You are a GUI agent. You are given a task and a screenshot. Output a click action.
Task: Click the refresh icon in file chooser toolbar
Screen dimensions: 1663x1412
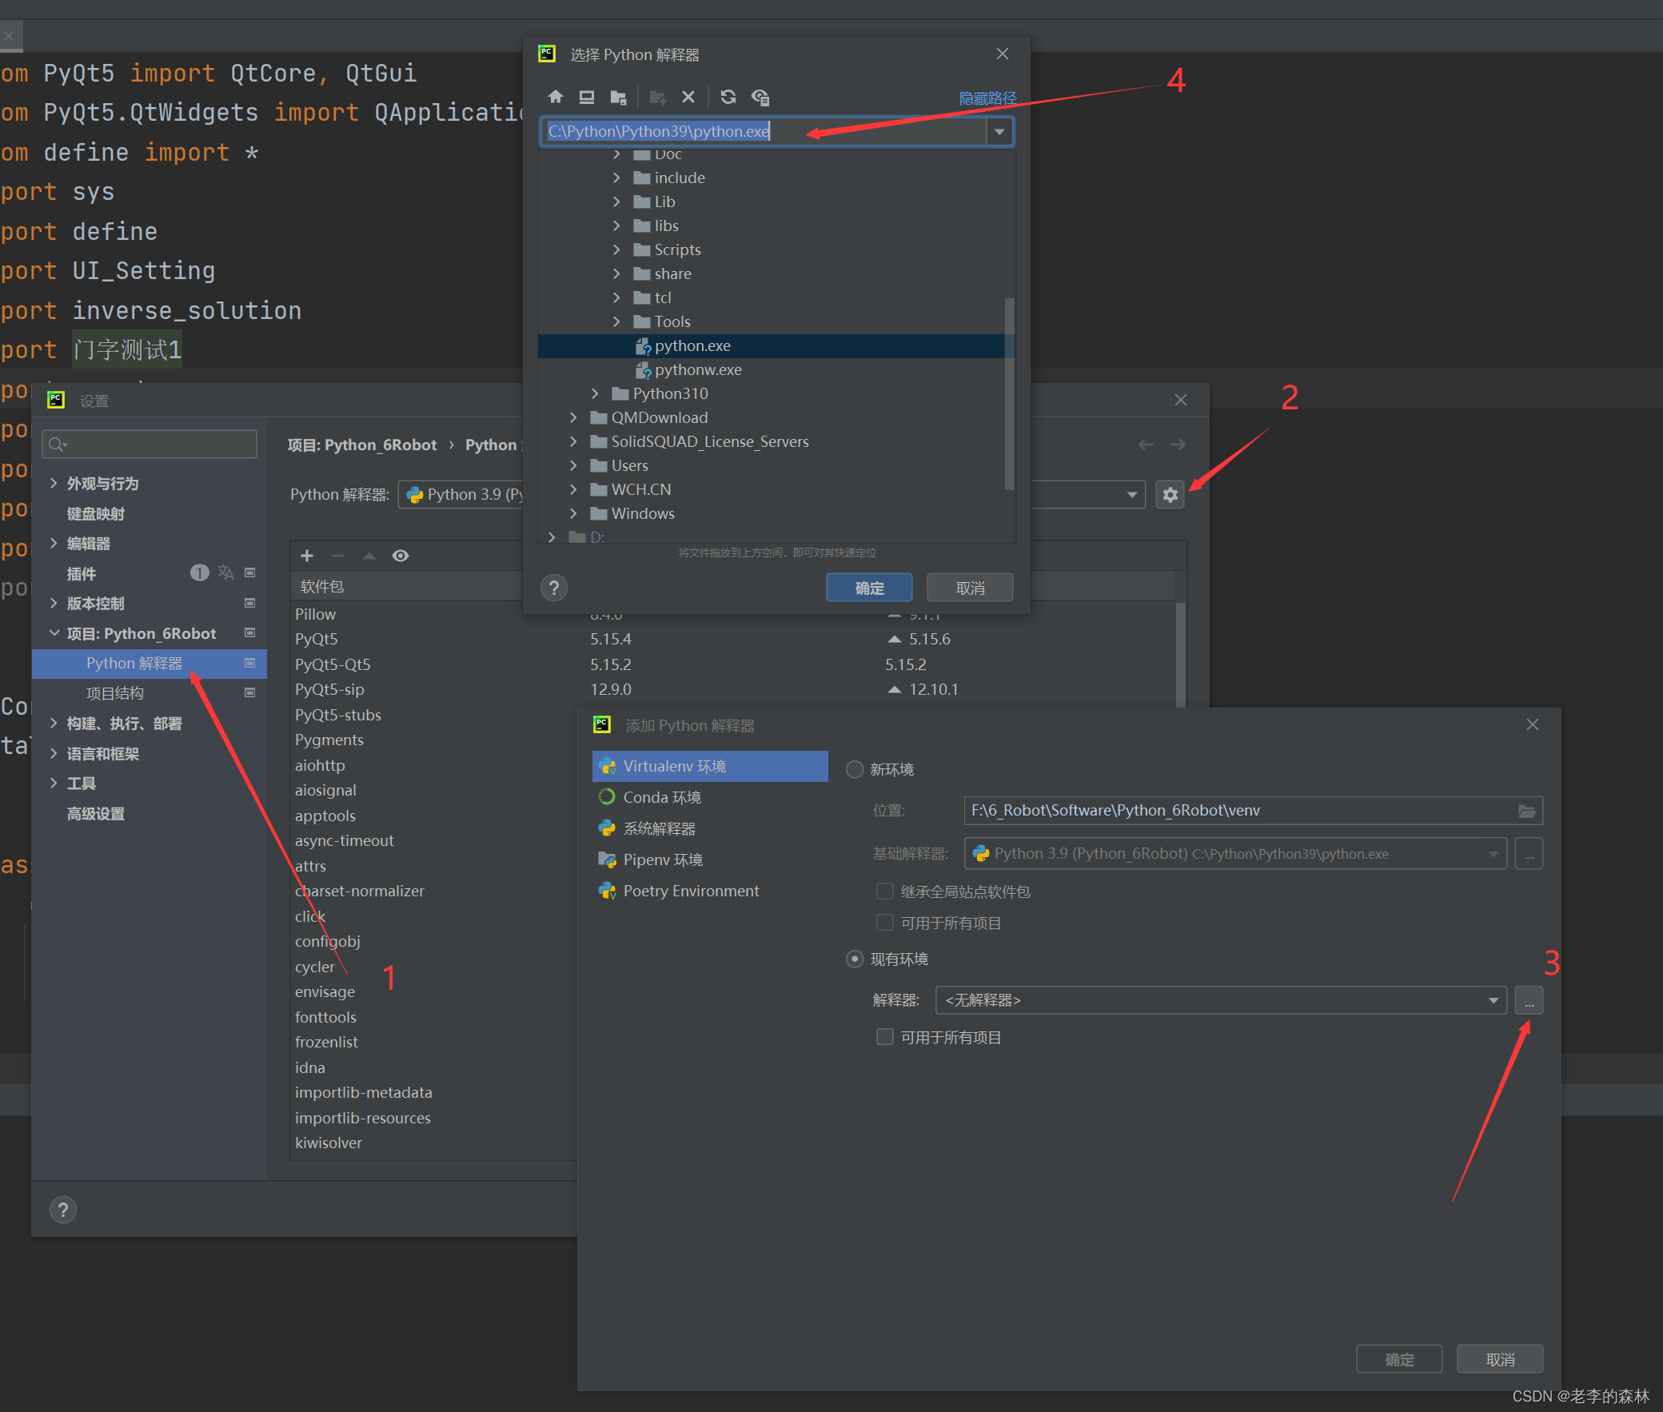click(728, 97)
